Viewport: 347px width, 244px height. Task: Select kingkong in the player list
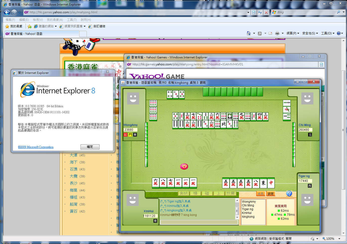(x=248, y=217)
